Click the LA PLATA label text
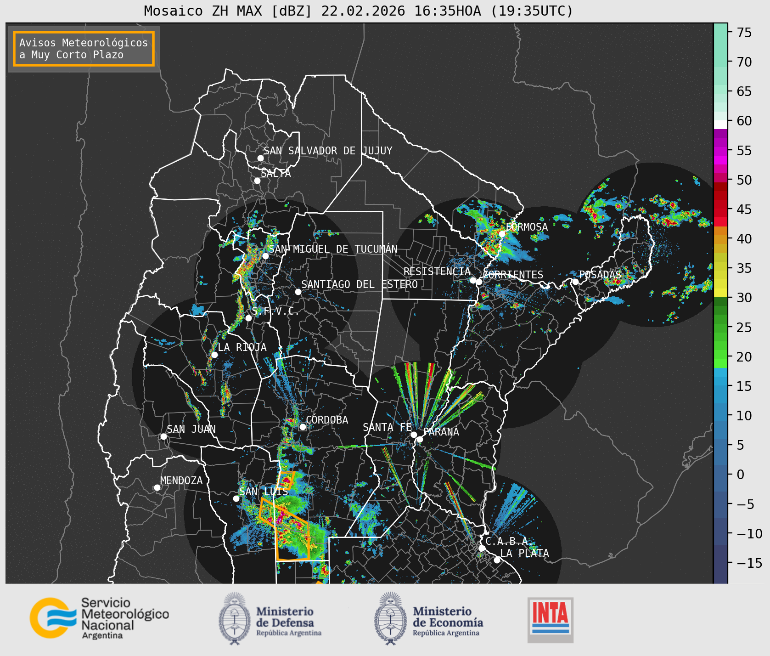The height and width of the screenshot is (656, 770). (x=524, y=553)
